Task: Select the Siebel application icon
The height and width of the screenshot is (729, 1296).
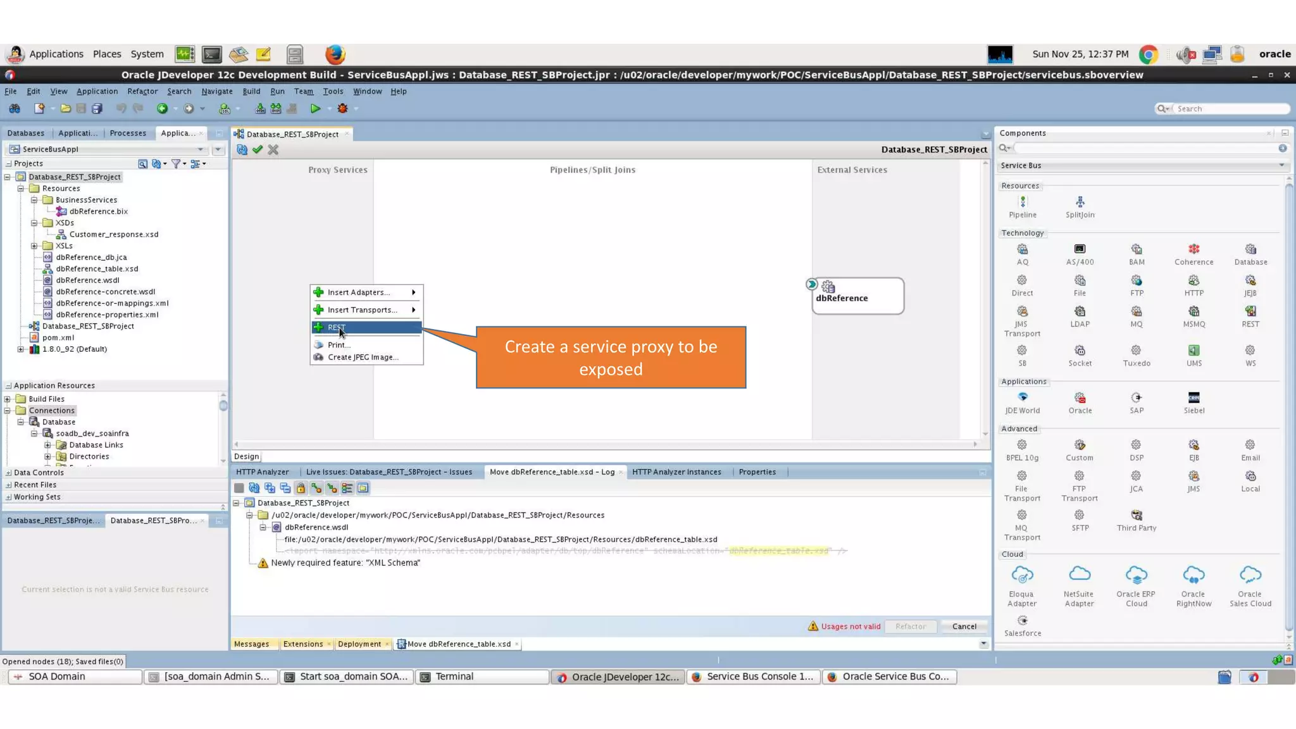Action: pyautogui.click(x=1193, y=397)
